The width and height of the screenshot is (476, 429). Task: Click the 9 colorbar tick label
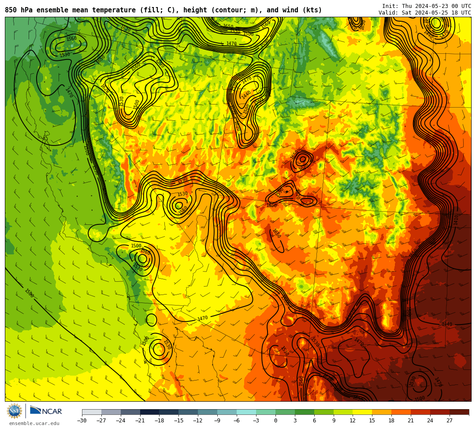coord(334,421)
